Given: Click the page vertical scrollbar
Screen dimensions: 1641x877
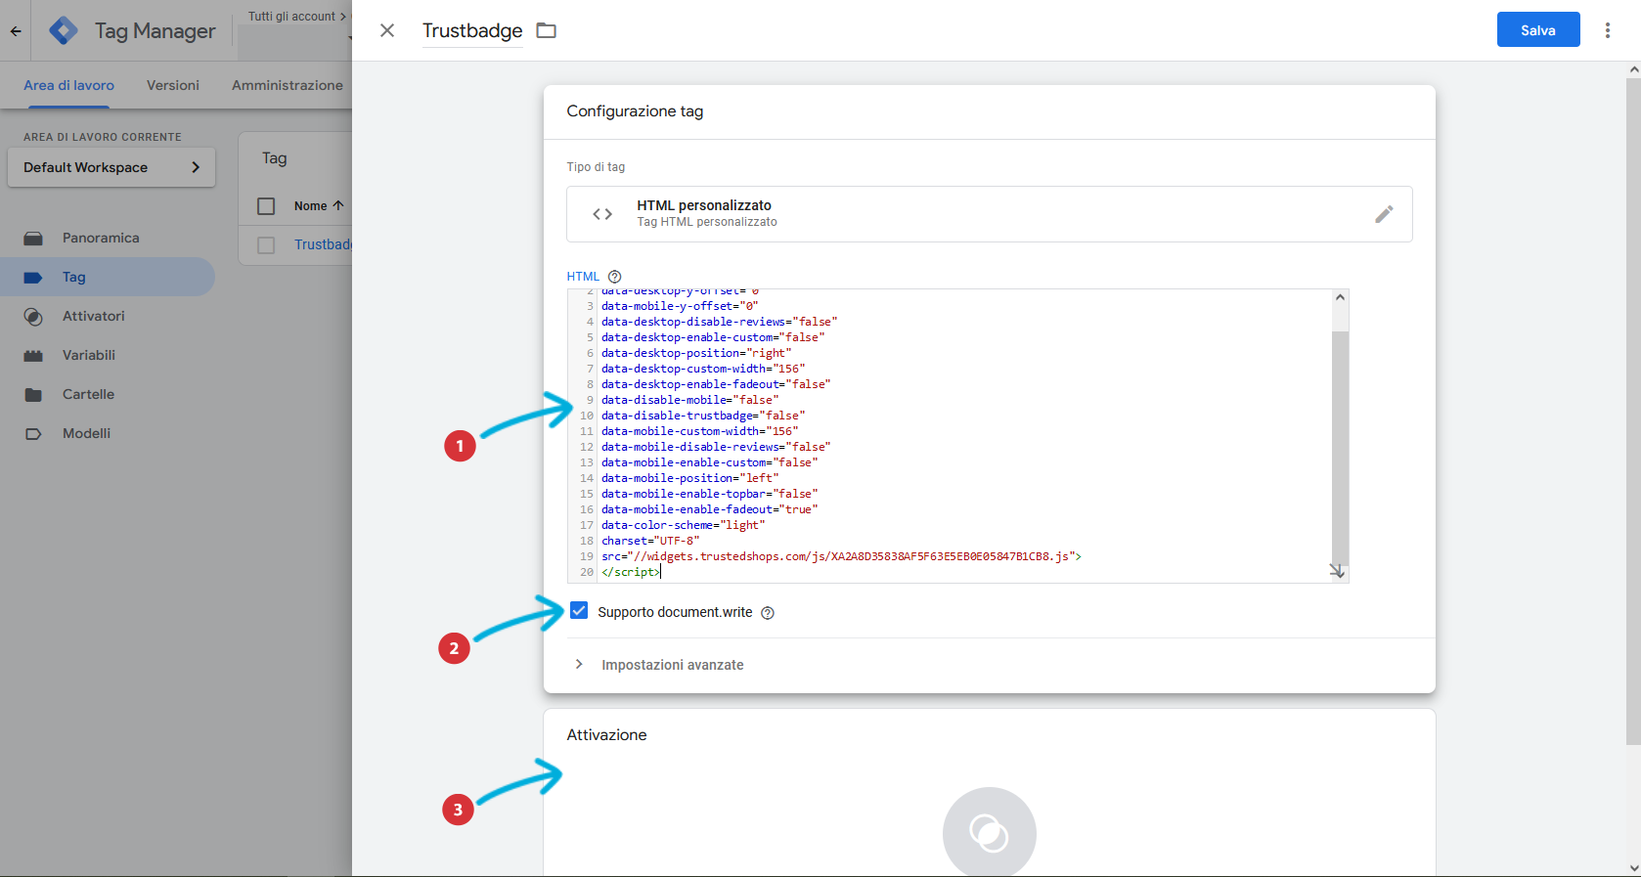Looking at the screenshot, I should (1633, 411).
